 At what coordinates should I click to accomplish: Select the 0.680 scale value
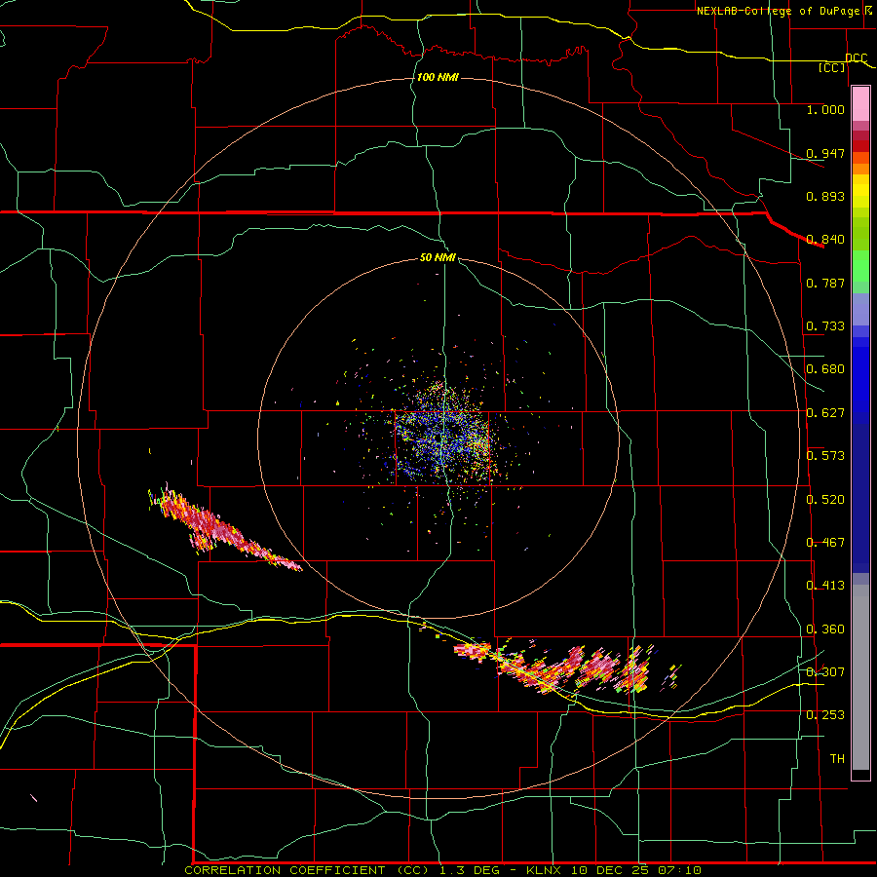[825, 368]
